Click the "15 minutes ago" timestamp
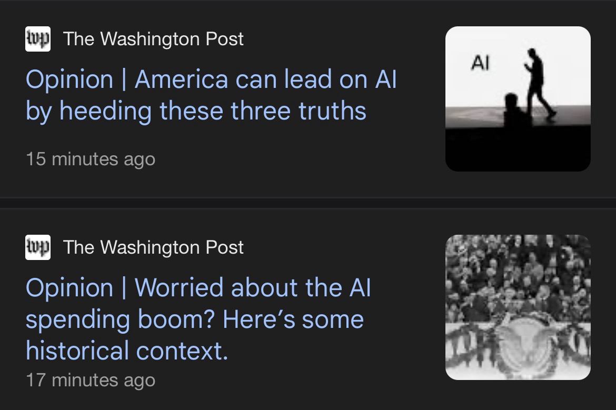The height and width of the screenshot is (410, 616). [91, 159]
